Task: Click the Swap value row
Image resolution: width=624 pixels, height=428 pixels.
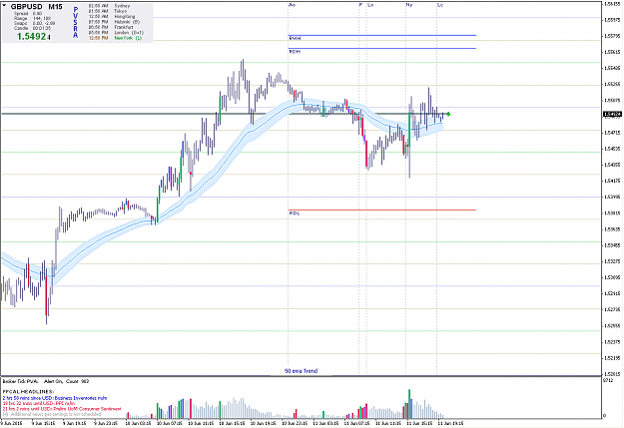Action: tap(35, 23)
